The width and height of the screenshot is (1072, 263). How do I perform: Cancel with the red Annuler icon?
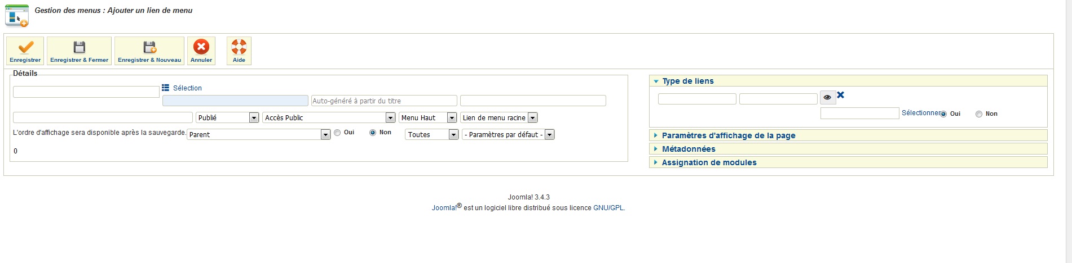[x=201, y=47]
